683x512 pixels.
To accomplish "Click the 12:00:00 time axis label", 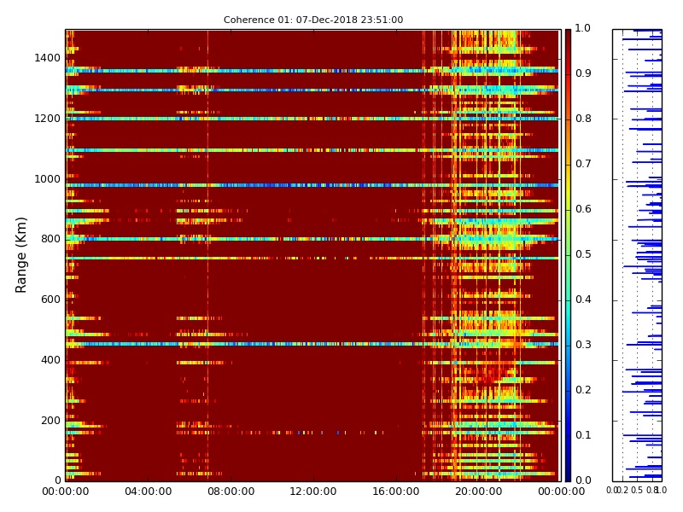I will pos(312,492).
